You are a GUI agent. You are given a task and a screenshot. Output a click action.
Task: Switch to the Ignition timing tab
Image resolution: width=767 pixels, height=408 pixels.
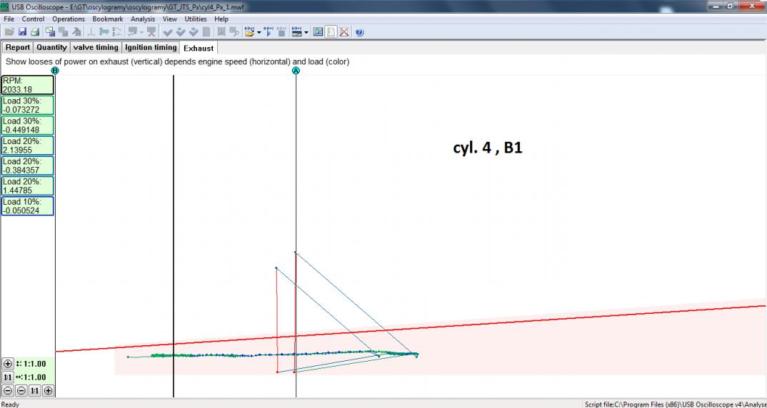coord(151,48)
